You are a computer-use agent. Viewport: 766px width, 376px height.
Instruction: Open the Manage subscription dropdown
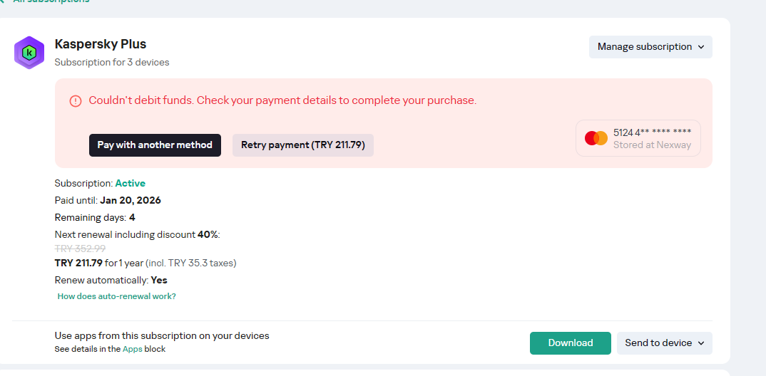650,47
